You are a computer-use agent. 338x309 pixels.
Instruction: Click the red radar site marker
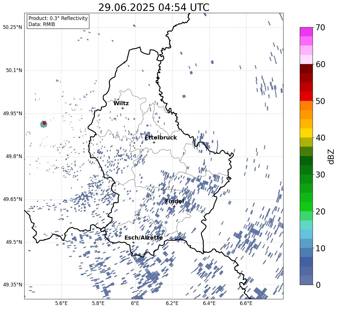coord(44,123)
